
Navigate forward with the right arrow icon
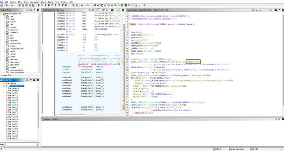pos(13,5)
